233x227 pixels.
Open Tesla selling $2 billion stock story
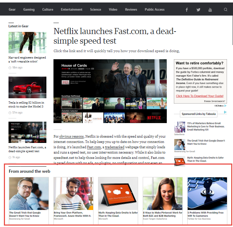point(26,105)
